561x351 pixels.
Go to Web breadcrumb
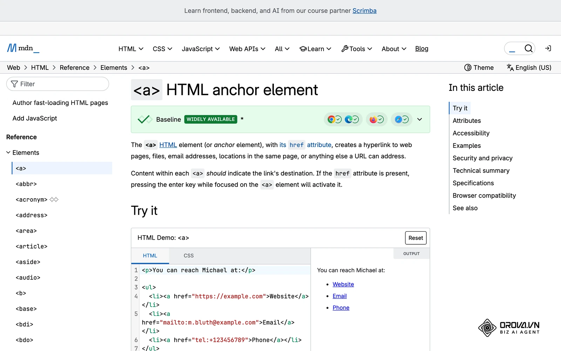[x=14, y=68]
